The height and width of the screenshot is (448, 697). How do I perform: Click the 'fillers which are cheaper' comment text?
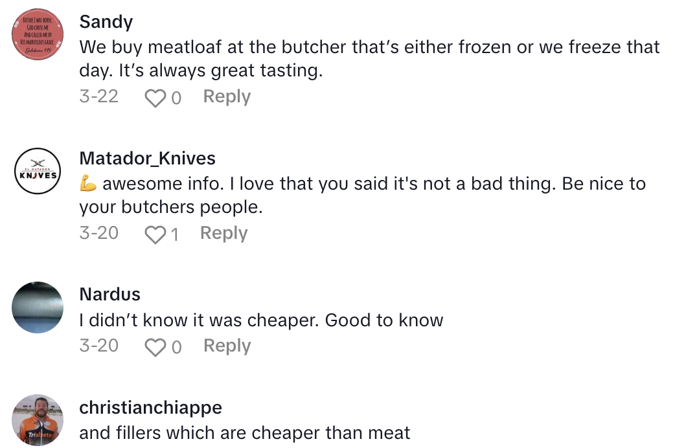tap(244, 432)
